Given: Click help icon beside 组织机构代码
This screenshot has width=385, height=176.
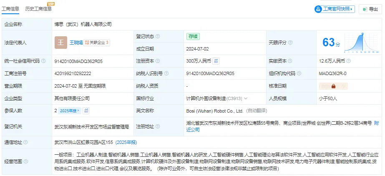Looking at the screenshot, I should (x=299, y=73).
